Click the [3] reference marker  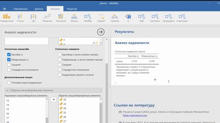(155, 80)
